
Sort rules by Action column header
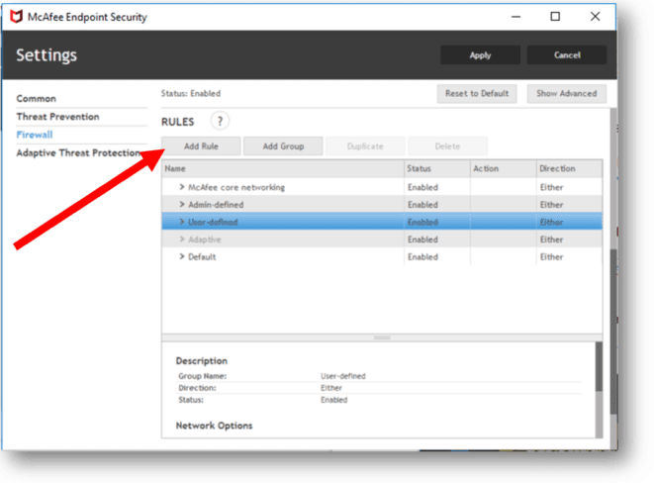pos(504,168)
